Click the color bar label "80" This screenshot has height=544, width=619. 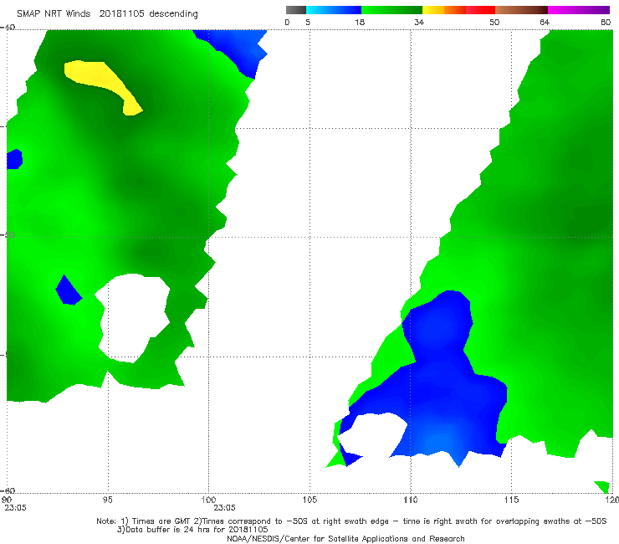pyautogui.click(x=606, y=22)
